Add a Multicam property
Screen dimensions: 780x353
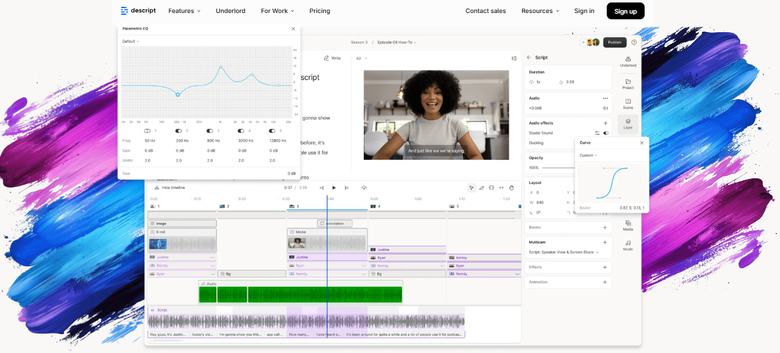pyautogui.click(x=605, y=242)
